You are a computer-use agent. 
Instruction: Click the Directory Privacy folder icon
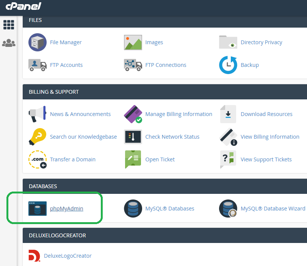pos(228,42)
